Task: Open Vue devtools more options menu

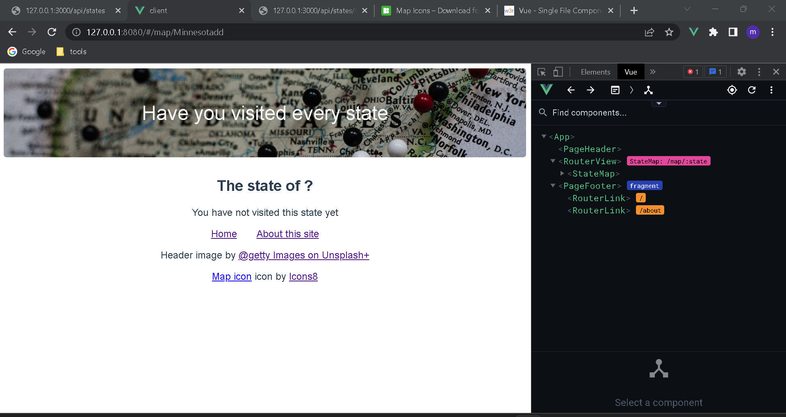Action: click(771, 90)
